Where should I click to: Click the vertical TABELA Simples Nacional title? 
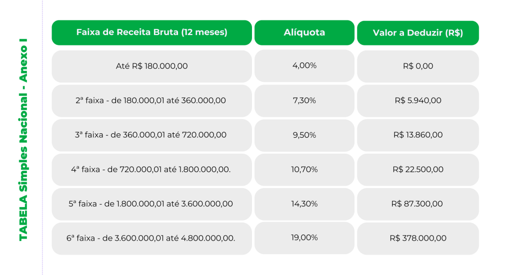coord(23,140)
